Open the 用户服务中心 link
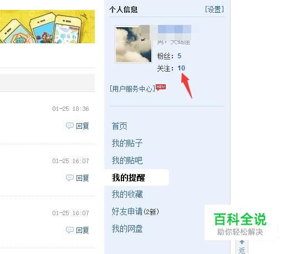 coord(132,89)
